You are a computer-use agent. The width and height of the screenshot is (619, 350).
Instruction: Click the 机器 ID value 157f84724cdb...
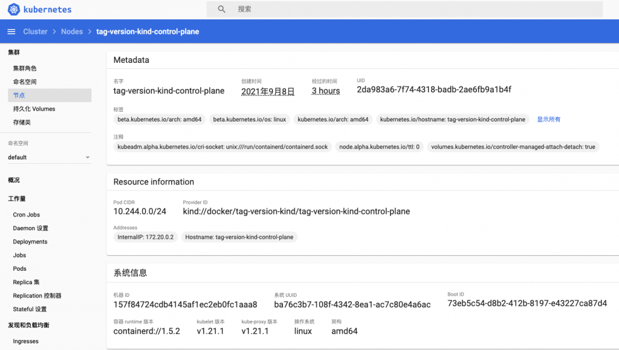(x=185, y=305)
